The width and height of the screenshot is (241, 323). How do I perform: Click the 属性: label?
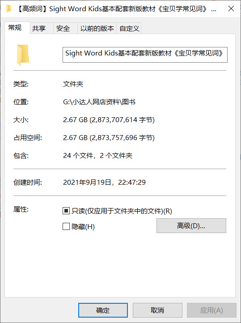pyautogui.click(x=21, y=209)
